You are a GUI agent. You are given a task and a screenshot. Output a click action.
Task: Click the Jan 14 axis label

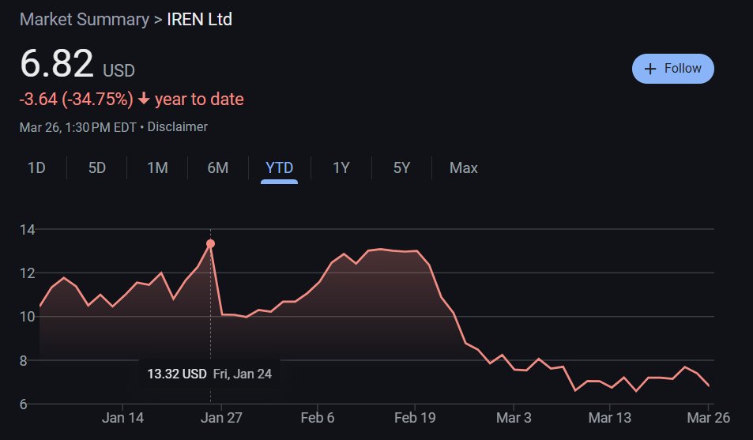(122, 417)
